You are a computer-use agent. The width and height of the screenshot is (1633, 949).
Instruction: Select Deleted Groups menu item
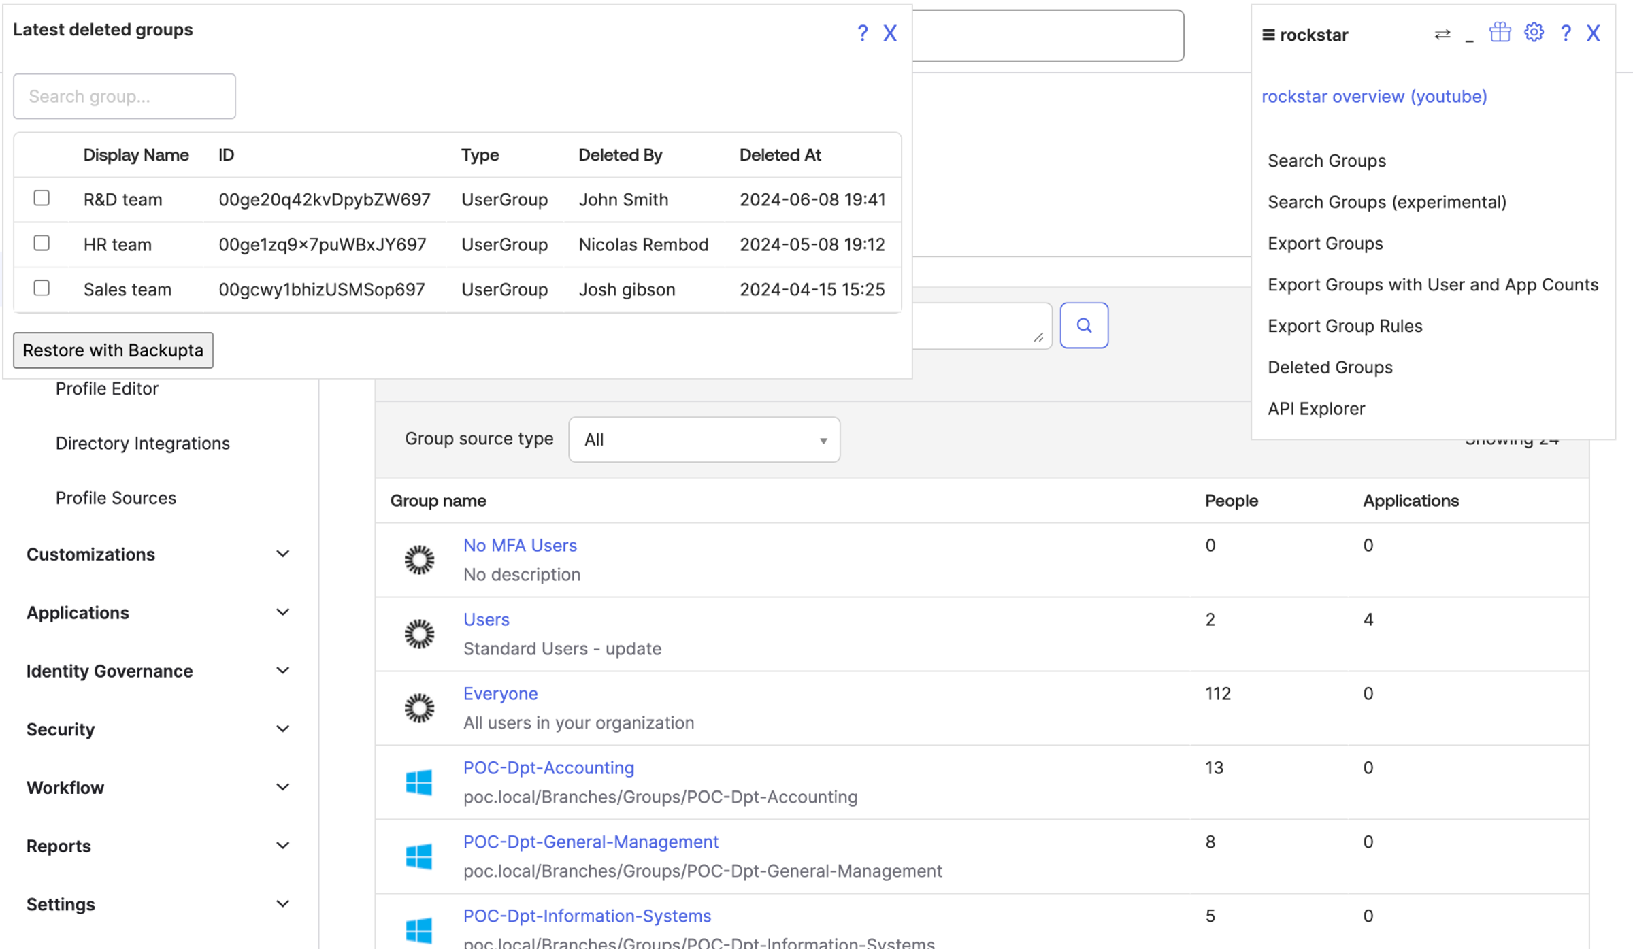click(1330, 367)
